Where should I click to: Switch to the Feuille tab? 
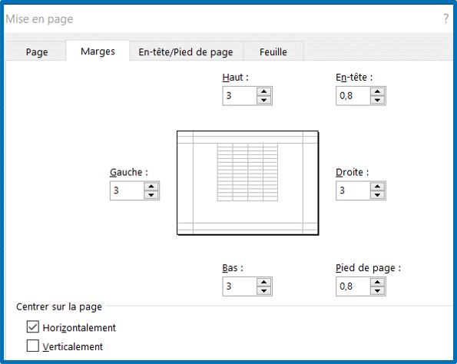point(273,52)
